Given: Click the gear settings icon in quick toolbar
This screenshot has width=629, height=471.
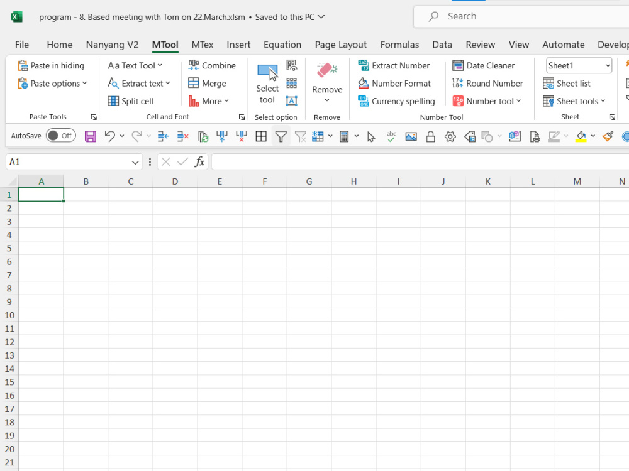Looking at the screenshot, I should click(x=450, y=136).
